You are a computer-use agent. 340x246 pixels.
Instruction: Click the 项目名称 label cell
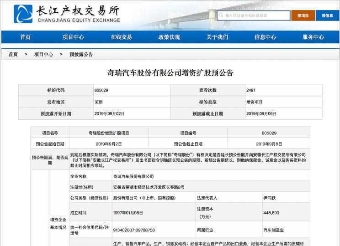(50, 133)
